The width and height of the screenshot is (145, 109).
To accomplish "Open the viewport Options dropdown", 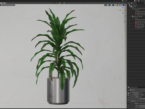I will (x=124, y=3).
